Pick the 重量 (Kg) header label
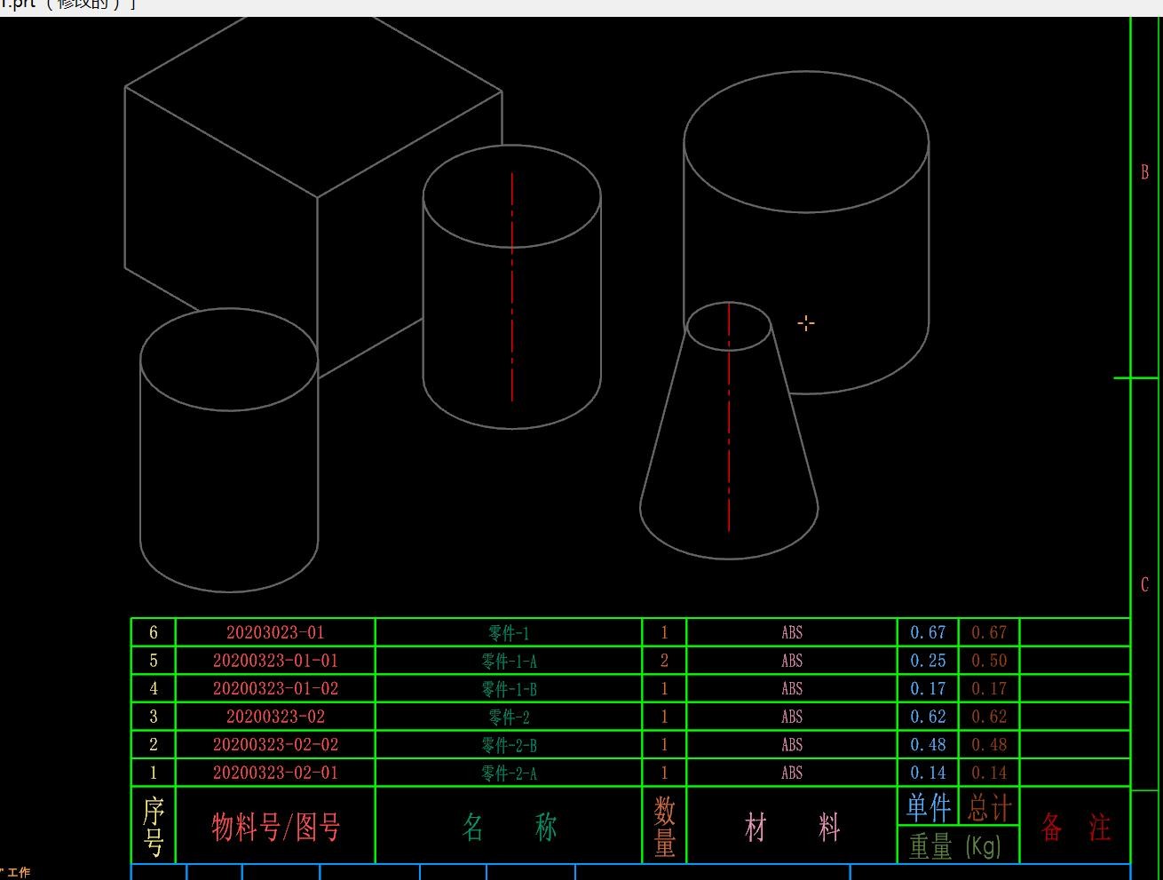This screenshot has height=880, width=1163. pos(954,845)
